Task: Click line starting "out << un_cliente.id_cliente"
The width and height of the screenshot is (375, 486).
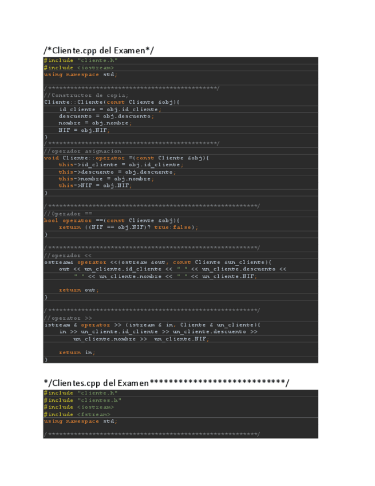Action: (172, 269)
